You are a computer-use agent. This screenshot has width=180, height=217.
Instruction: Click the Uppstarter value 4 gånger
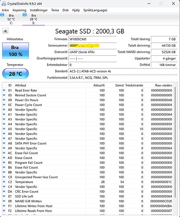[x=164, y=58]
